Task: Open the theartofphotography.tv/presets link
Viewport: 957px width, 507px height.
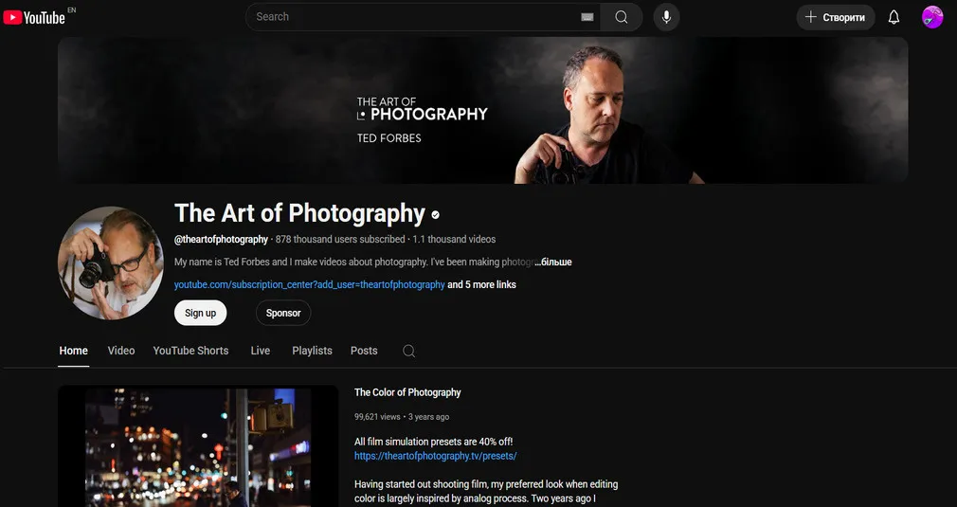Action: tap(435, 456)
